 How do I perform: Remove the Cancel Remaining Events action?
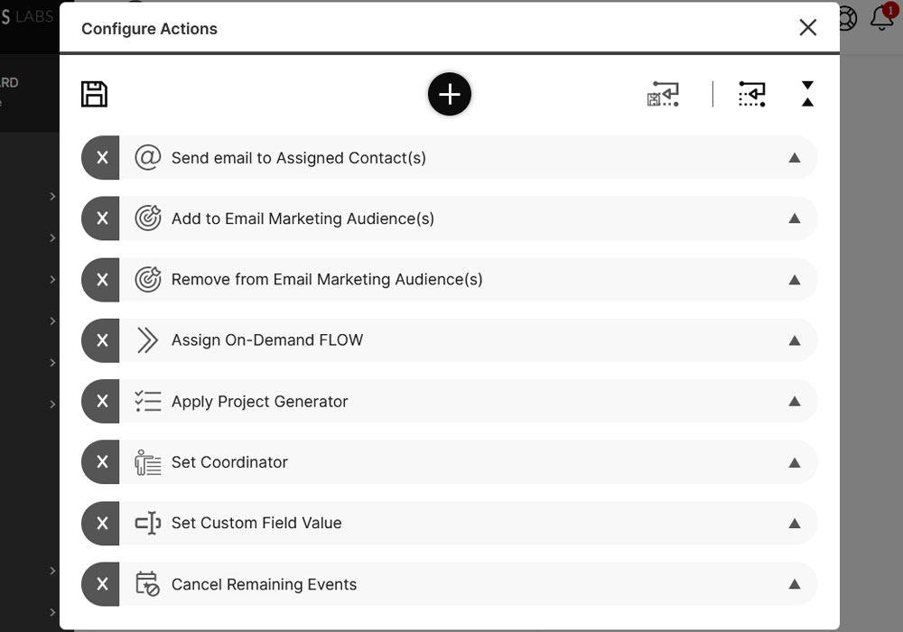click(x=102, y=584)
